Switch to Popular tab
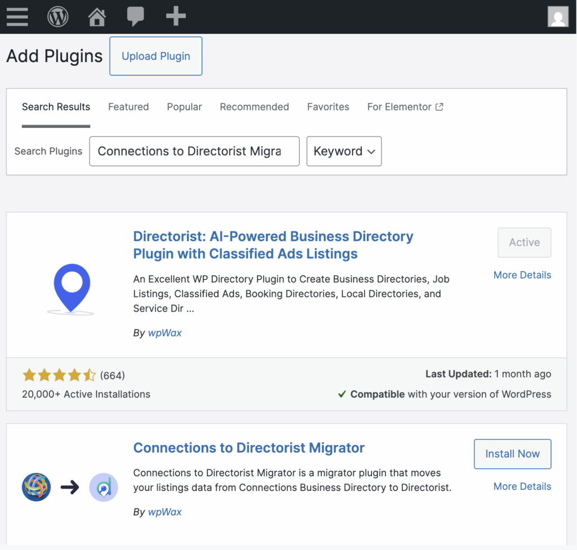 click(x=184, y=107)
